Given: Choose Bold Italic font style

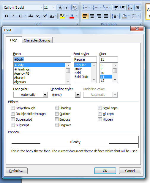Looking at the screenshot, I should 83,77.
